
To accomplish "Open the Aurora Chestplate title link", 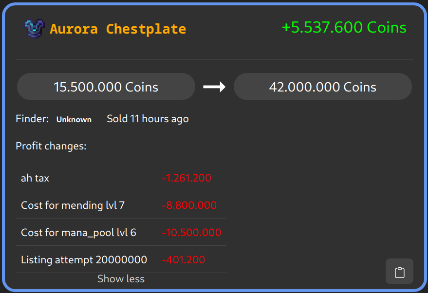I will click(x=118, y=29).
